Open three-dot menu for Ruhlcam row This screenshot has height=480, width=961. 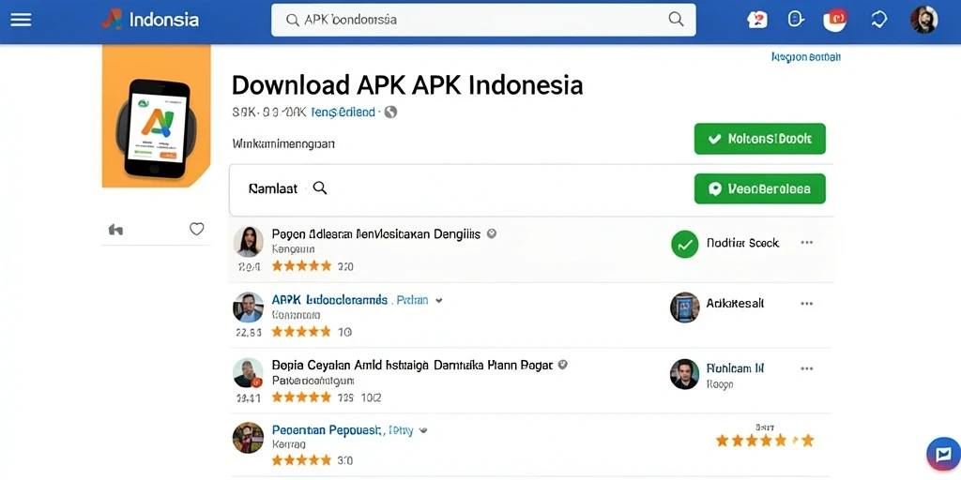806,368
